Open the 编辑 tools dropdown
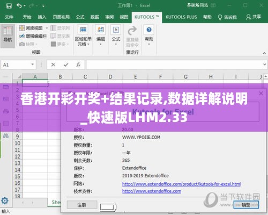The height and width of the screenshot is (215, 268). click(101, 36)
